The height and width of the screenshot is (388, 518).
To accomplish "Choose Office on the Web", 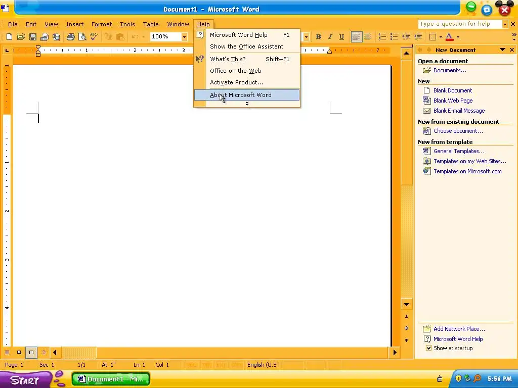I will coord(247,71).
